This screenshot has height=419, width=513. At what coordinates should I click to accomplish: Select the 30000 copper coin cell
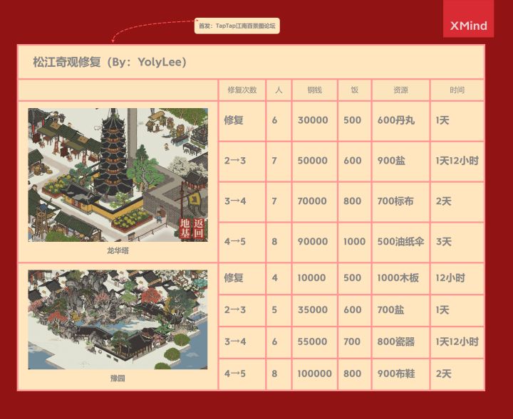315,120
